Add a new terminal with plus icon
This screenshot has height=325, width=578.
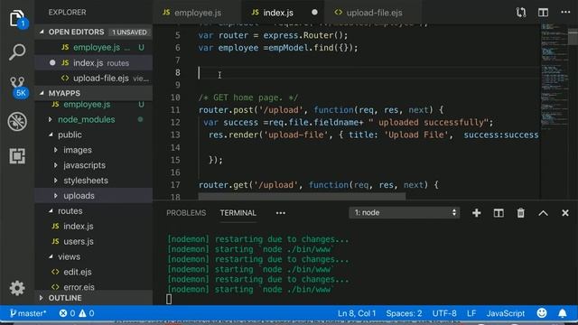[x=476, y=213]
